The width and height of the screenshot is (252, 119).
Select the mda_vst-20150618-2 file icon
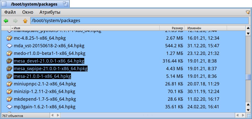point(9,46)
